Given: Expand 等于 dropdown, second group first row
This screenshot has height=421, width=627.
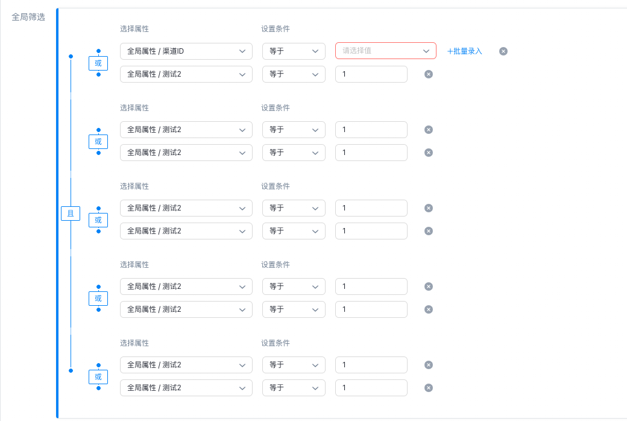Looking at the screenshot, I should 294,130.
